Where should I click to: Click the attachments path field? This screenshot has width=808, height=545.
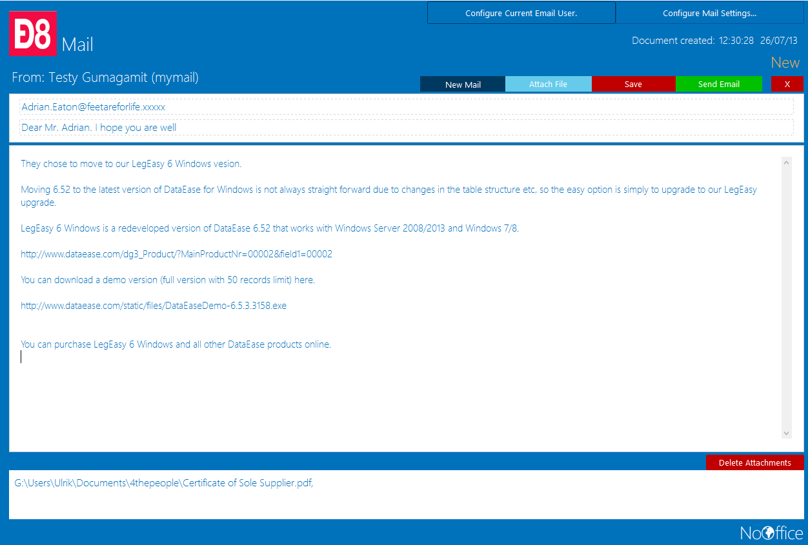(407, 495)
